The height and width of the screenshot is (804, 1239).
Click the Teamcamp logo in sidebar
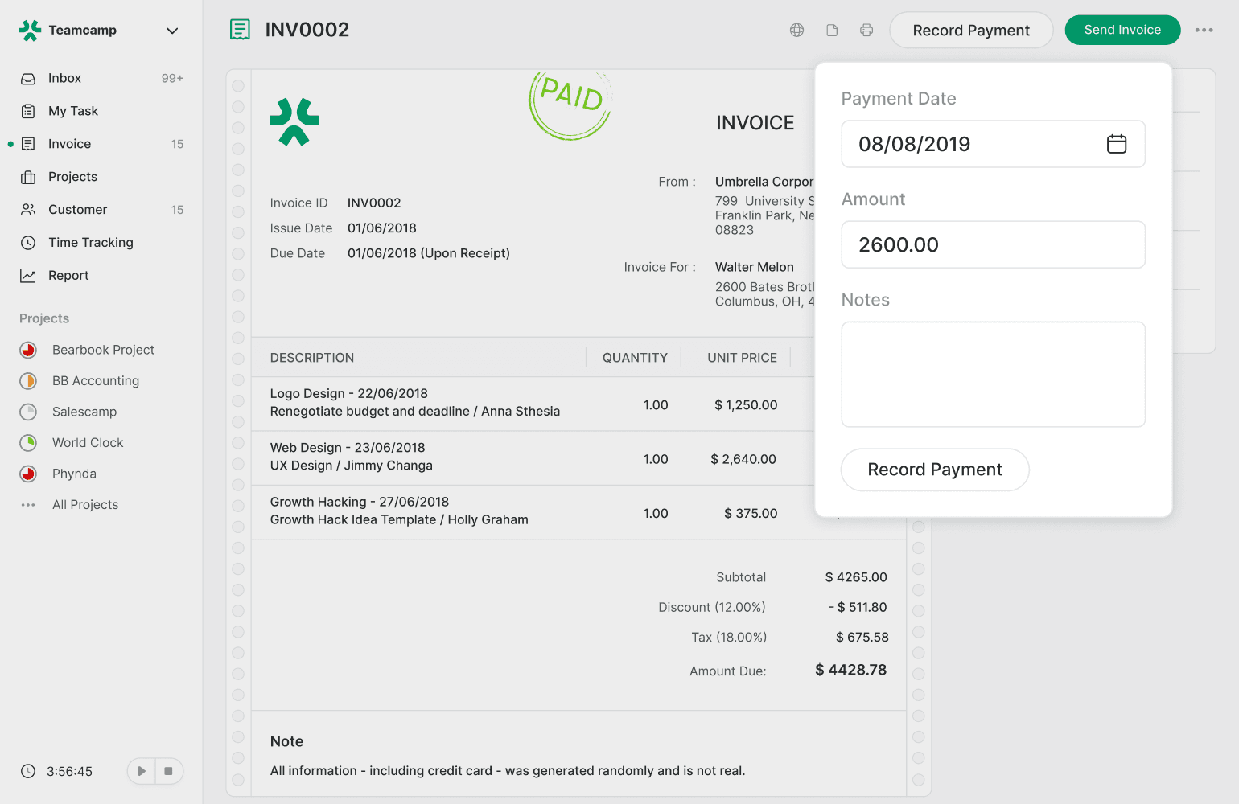[x=31, y=31]
